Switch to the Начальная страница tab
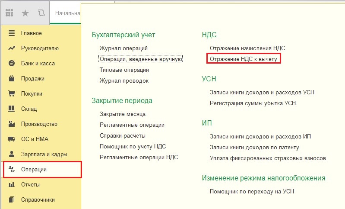 66,13
